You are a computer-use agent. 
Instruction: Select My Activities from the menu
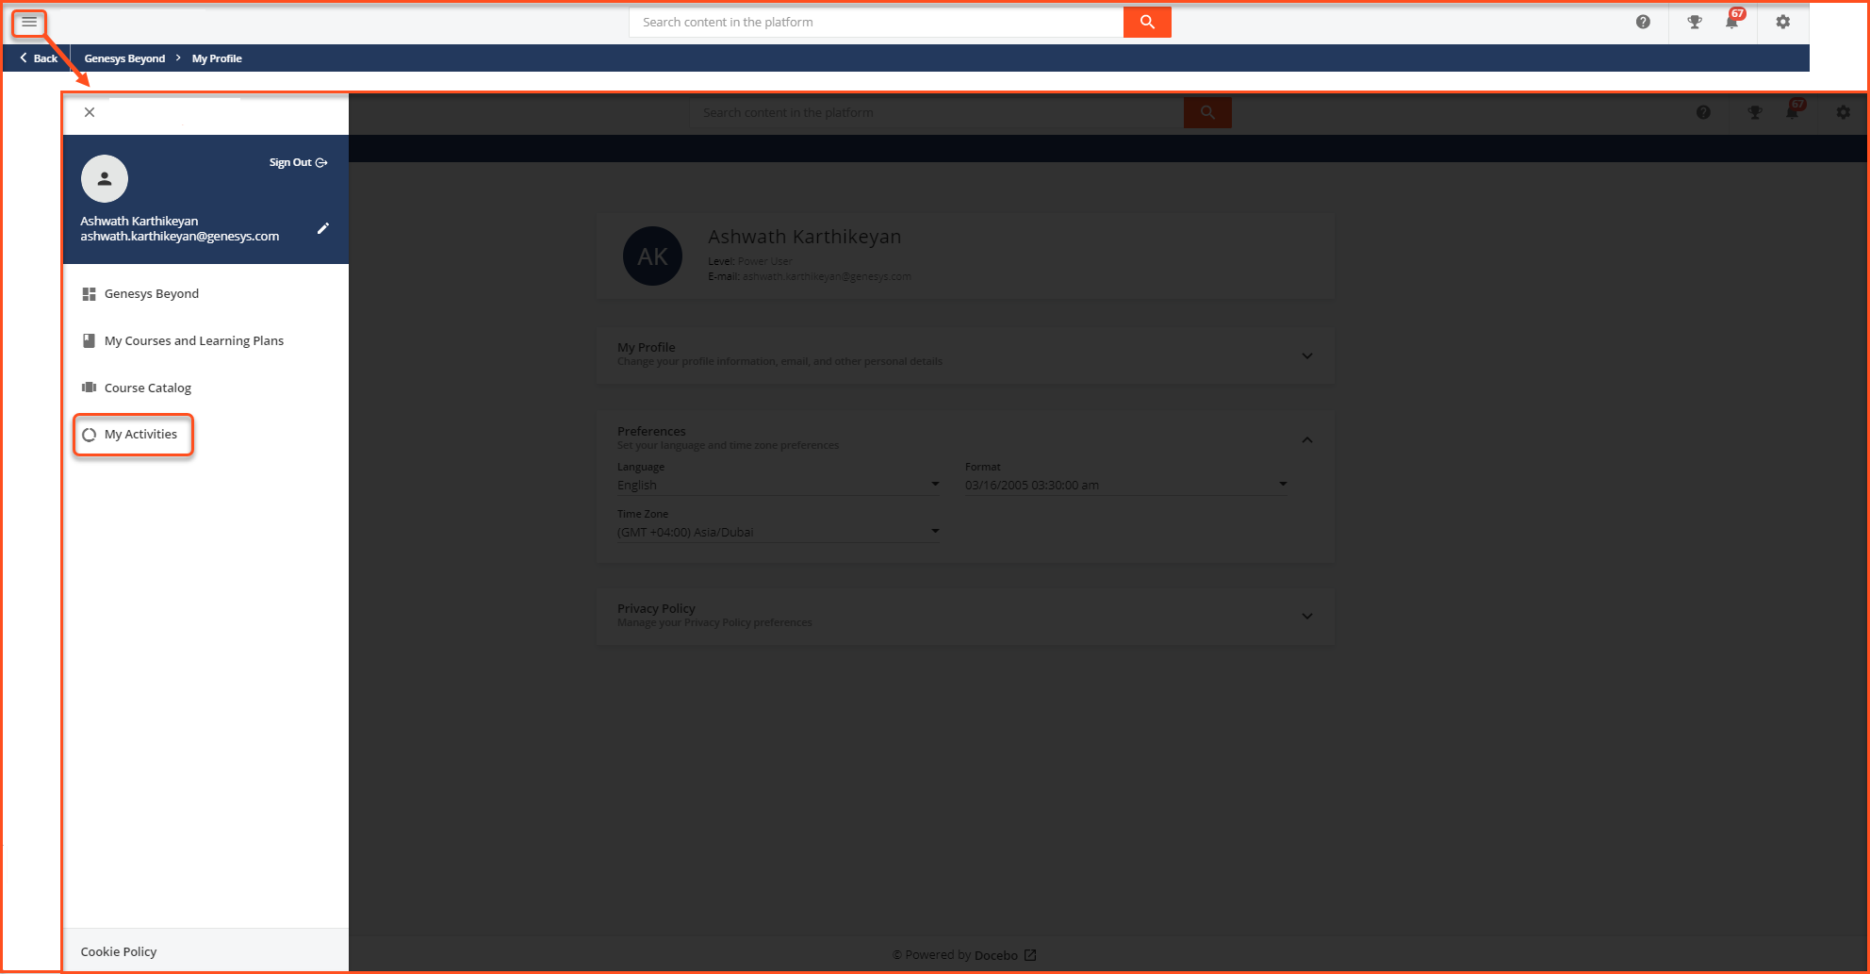(139, 434)
